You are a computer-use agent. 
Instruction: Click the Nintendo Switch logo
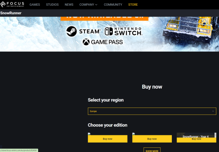123,31
